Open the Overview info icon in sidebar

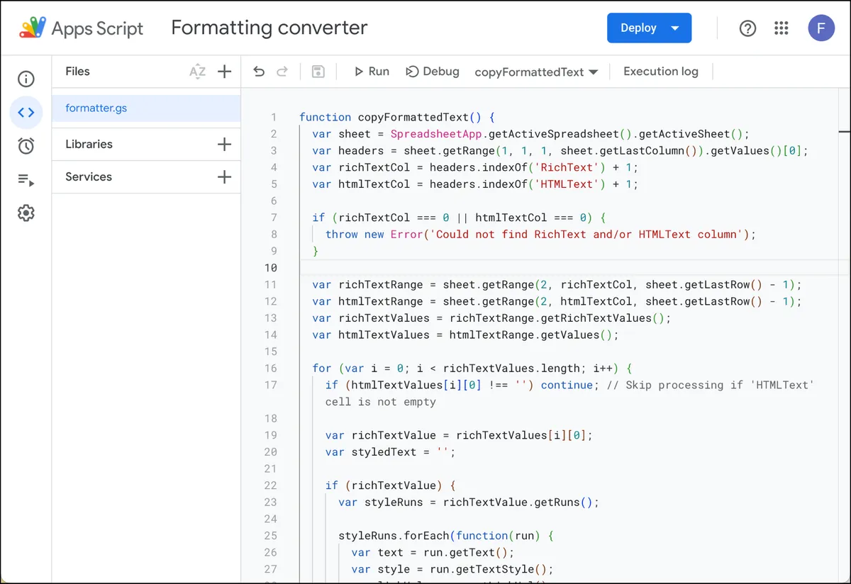pos(26,79)
